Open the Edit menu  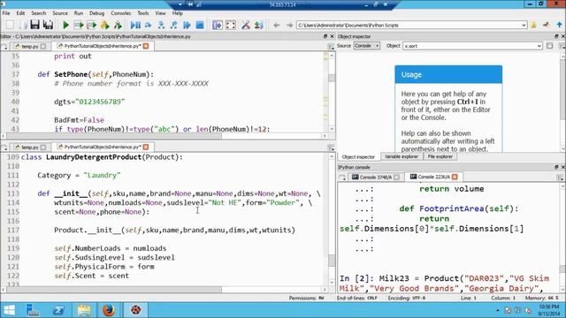[x=20, y=13]
